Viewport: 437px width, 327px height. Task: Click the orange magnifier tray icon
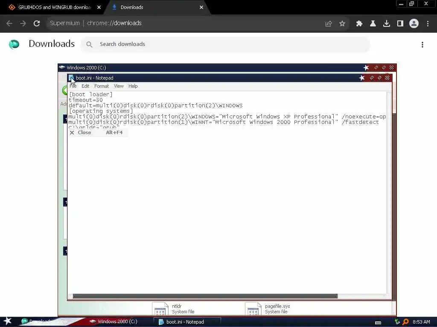pyautogui.click(x=405, y=322)
